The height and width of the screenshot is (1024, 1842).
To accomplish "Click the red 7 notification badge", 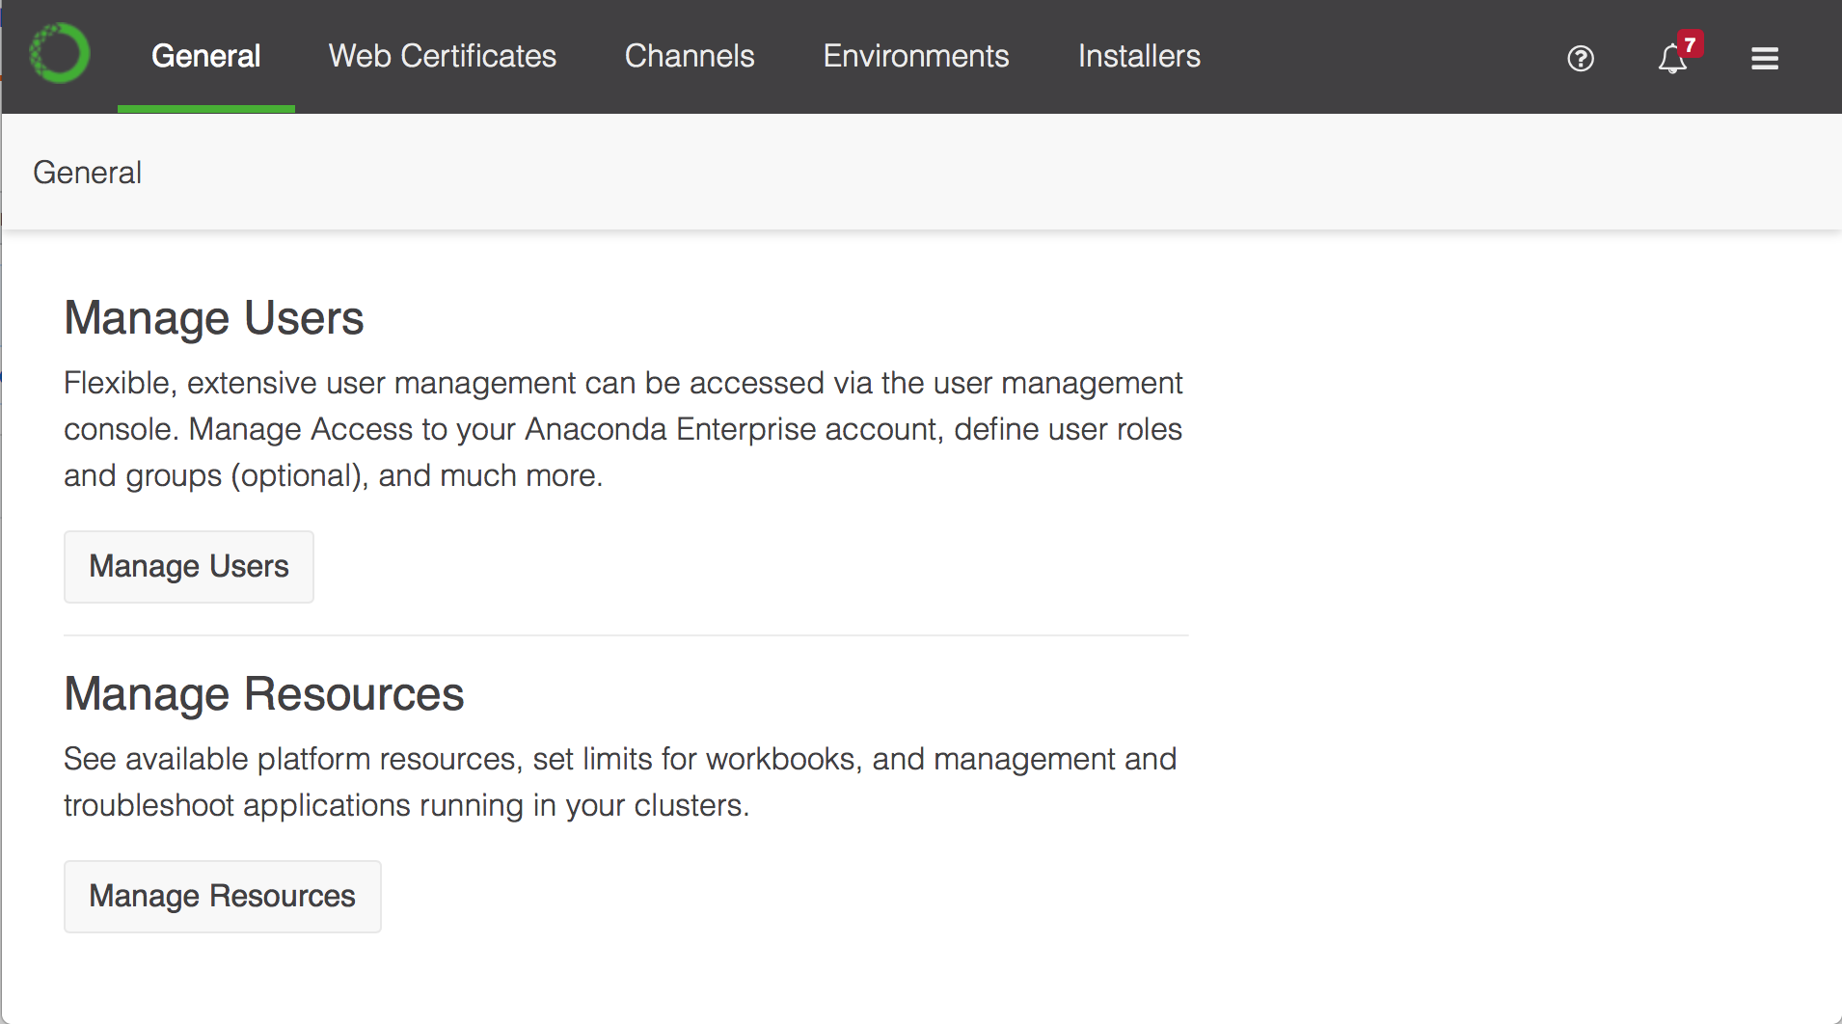I will pos(1690,44).
